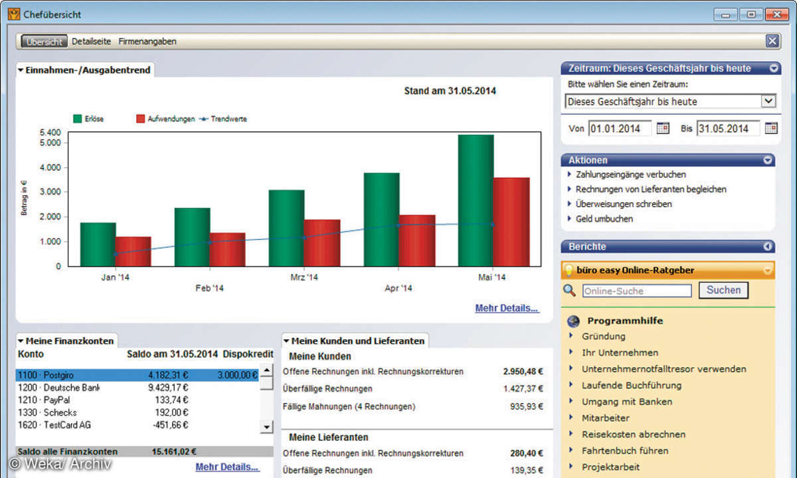Click scroll down arrow in Finanzkonten list

tap(266, 427)
